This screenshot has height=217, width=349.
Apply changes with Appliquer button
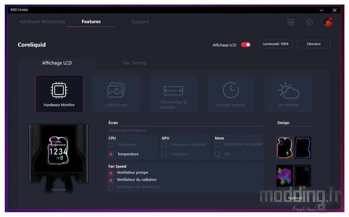point(295,198)
